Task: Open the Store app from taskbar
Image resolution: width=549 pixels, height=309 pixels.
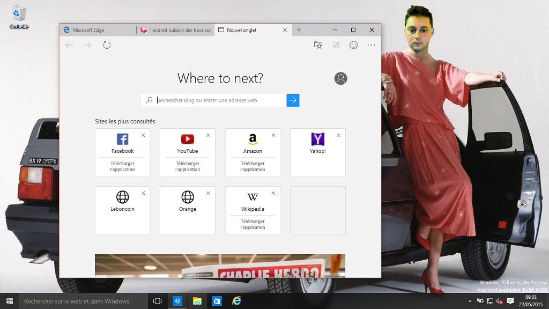Action: (217, 301)
